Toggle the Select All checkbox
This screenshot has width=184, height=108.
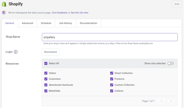pyautogui.click(x=46, y=63)
